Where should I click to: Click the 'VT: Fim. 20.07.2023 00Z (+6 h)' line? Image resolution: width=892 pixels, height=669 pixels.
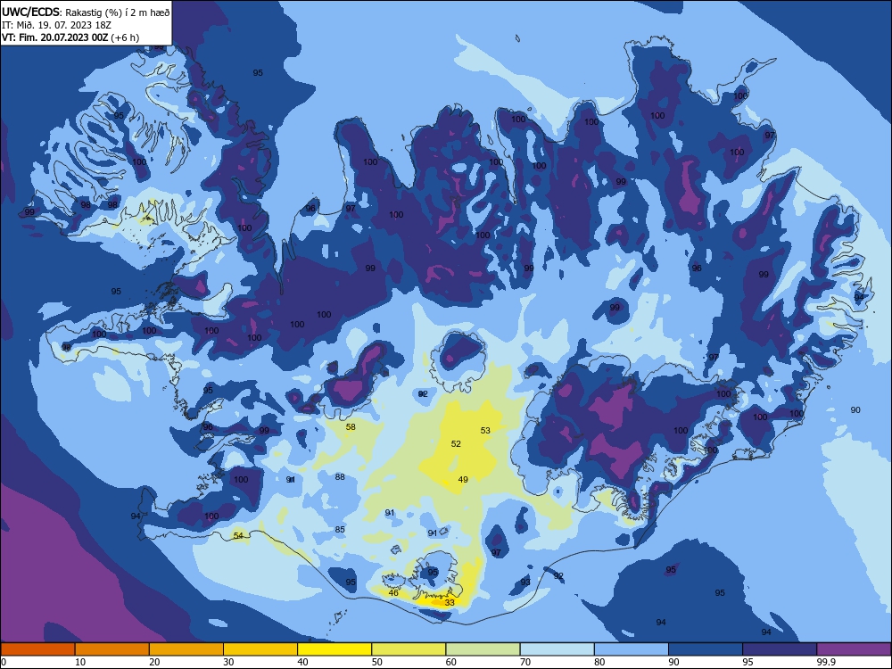(70, 37)
